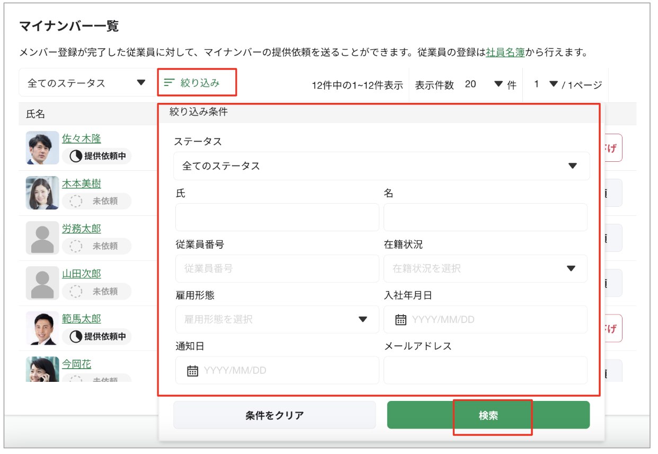Click 佐々木隆 profile photo

point(42,148)
